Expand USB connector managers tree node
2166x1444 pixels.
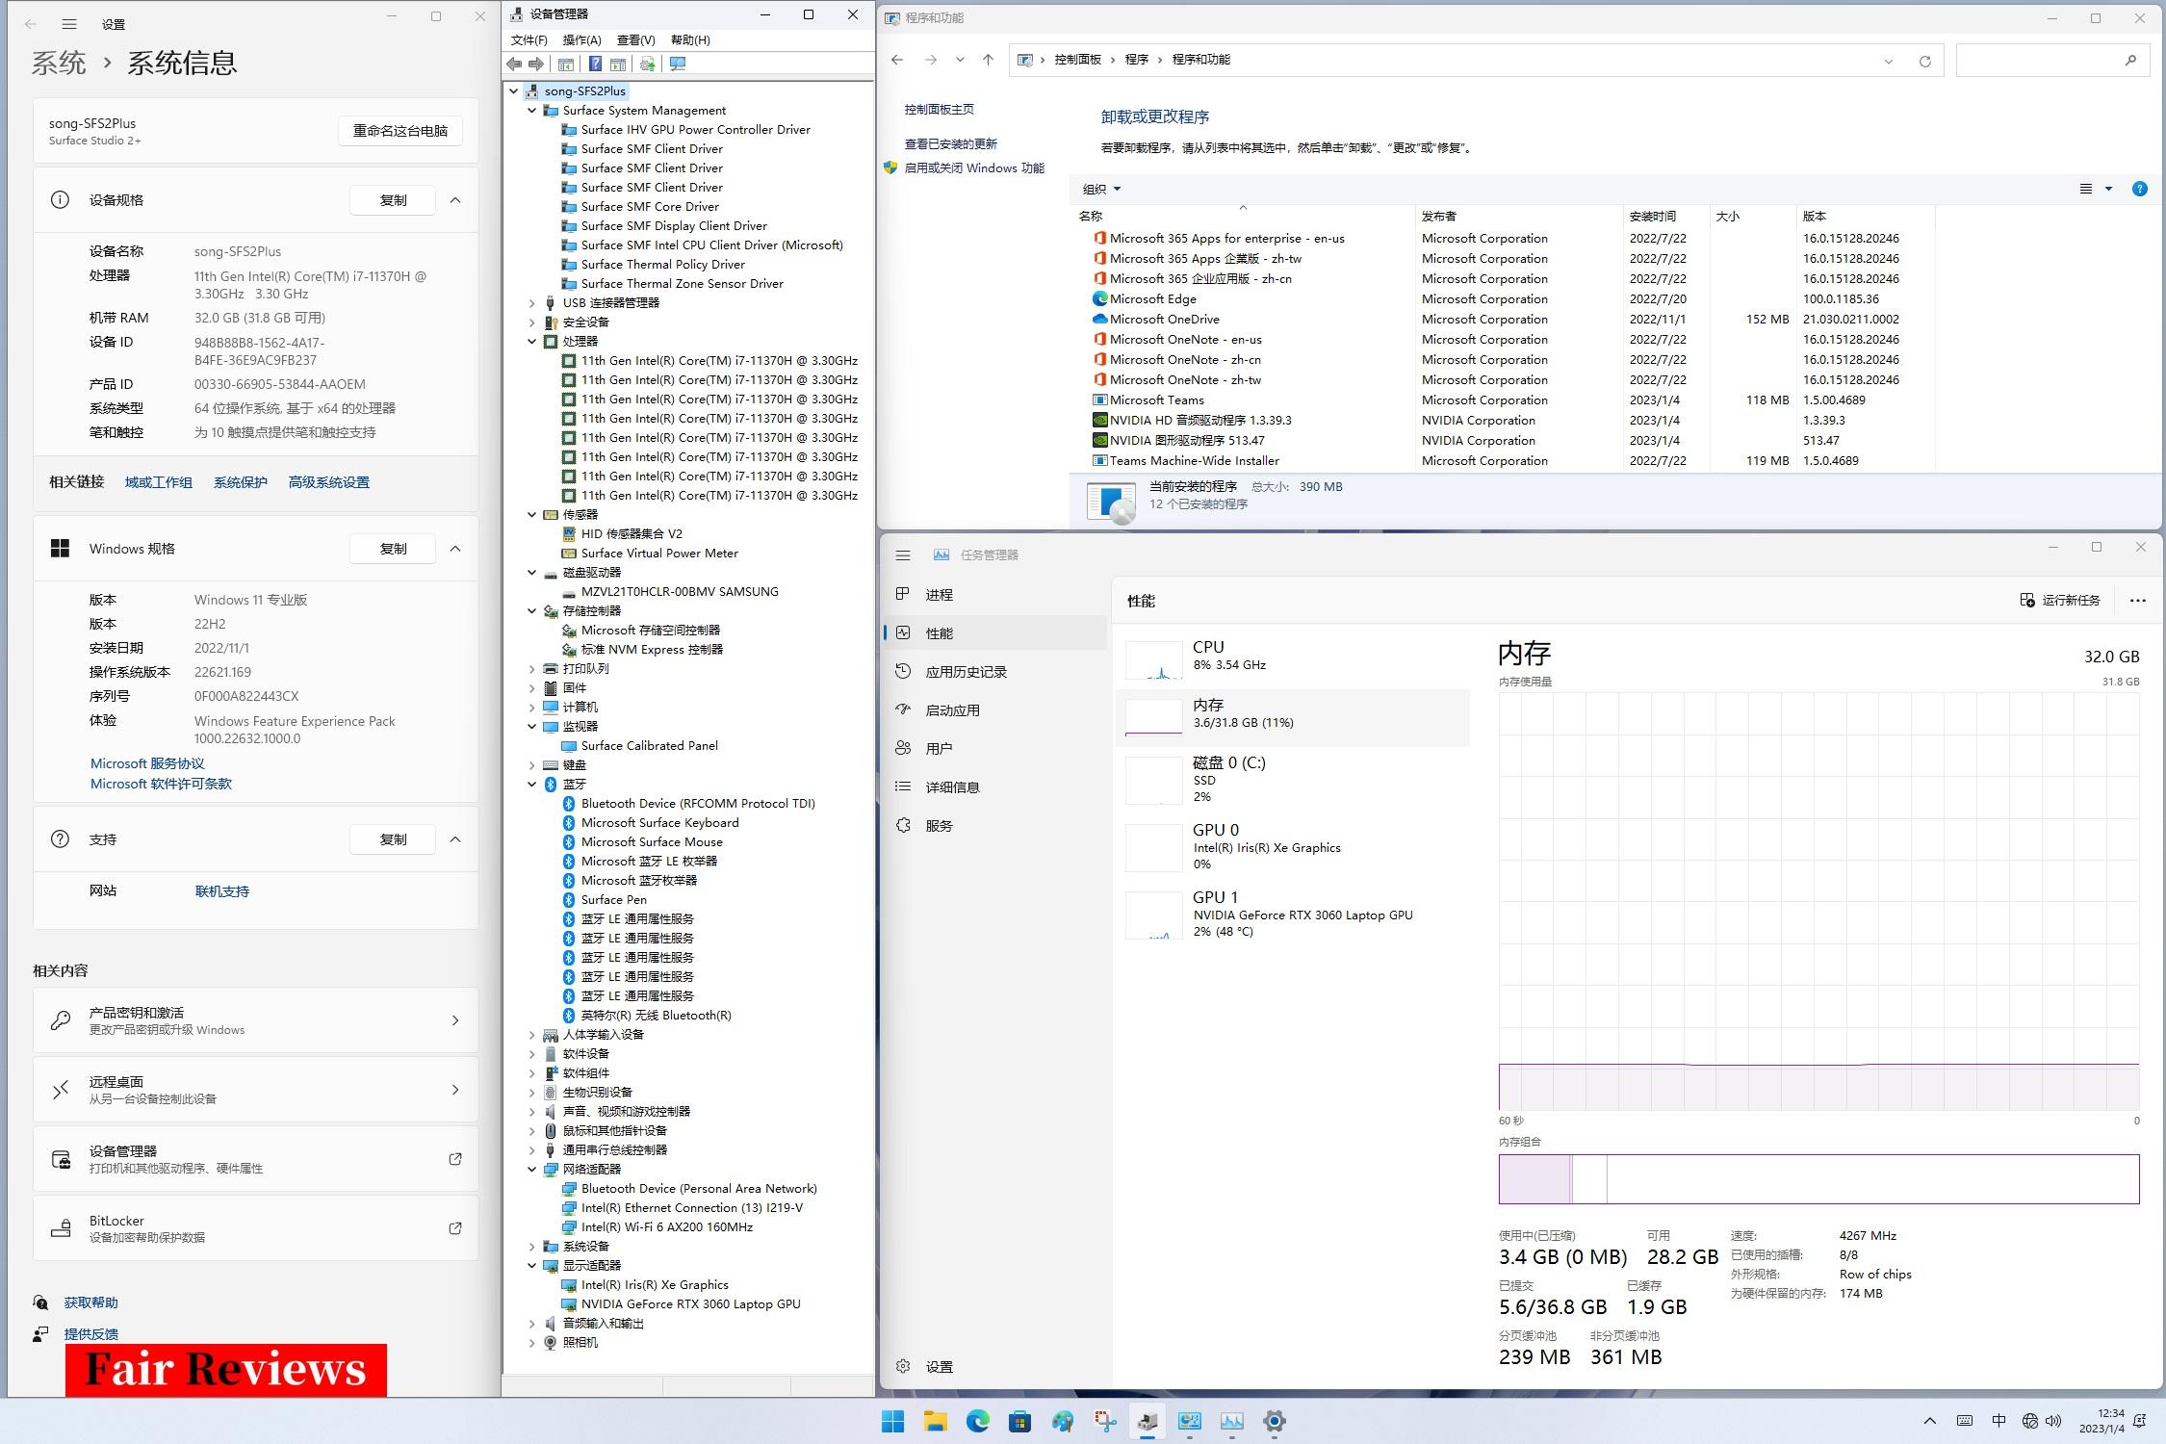(x=532, y=303)
